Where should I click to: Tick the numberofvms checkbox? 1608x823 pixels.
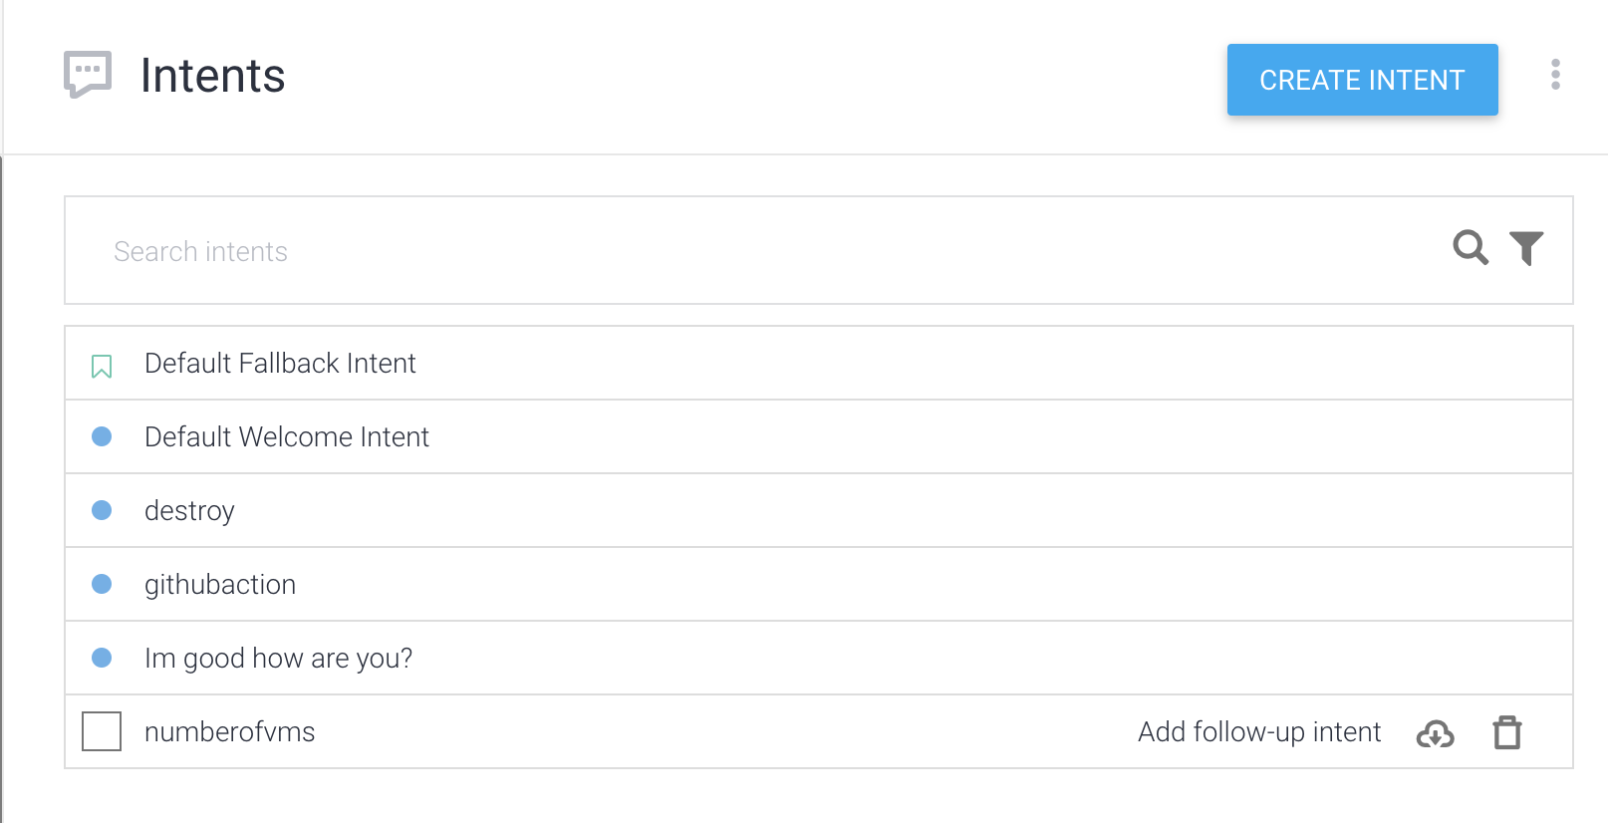tap(102, 731)
